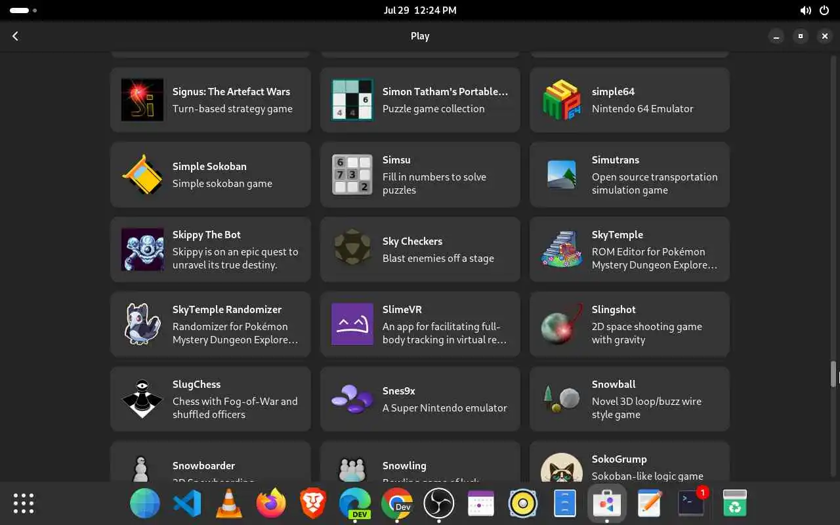Click the Signus: The Artefact Wars title

pyautogui.click(x=231, y=92)
